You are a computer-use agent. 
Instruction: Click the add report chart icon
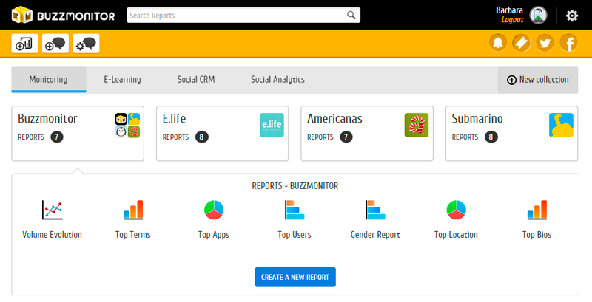24,44
